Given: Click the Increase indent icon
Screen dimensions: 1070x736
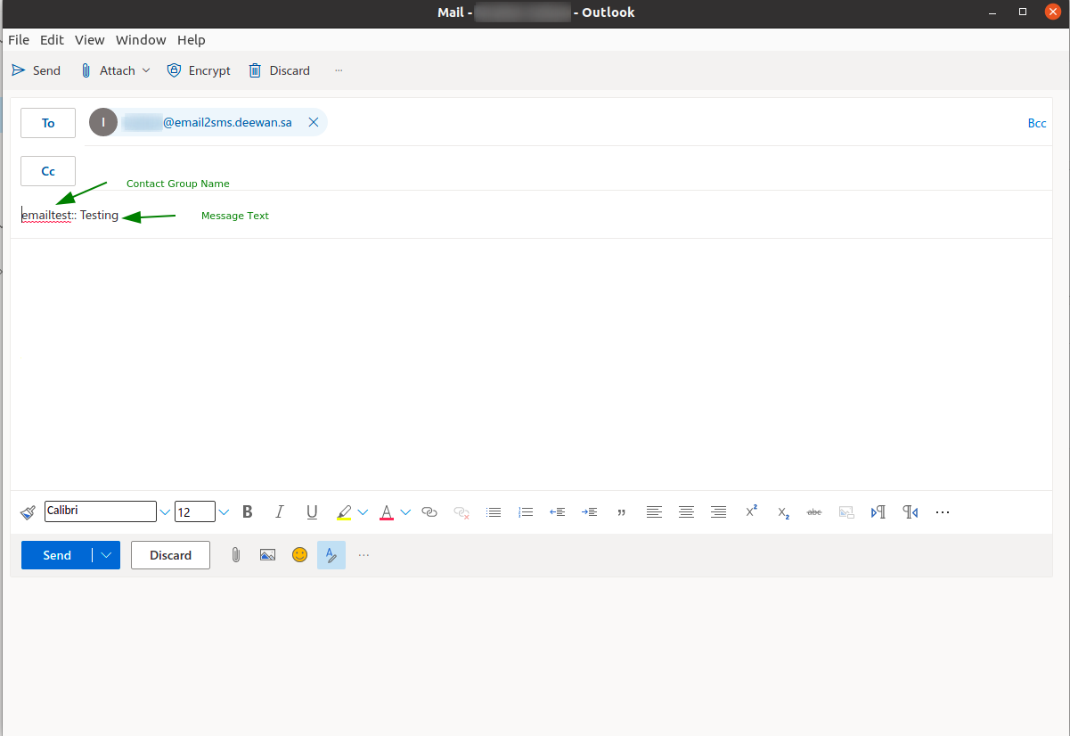Looking at the screenshot, I should [590, 512].
